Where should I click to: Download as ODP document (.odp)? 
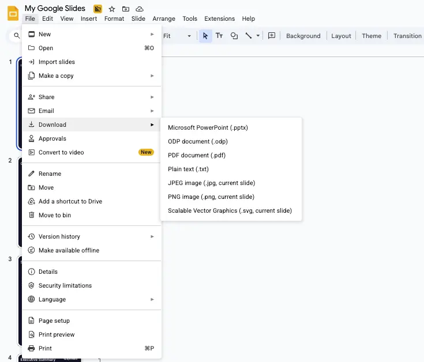pyautogui.click(x=231, y=142)
